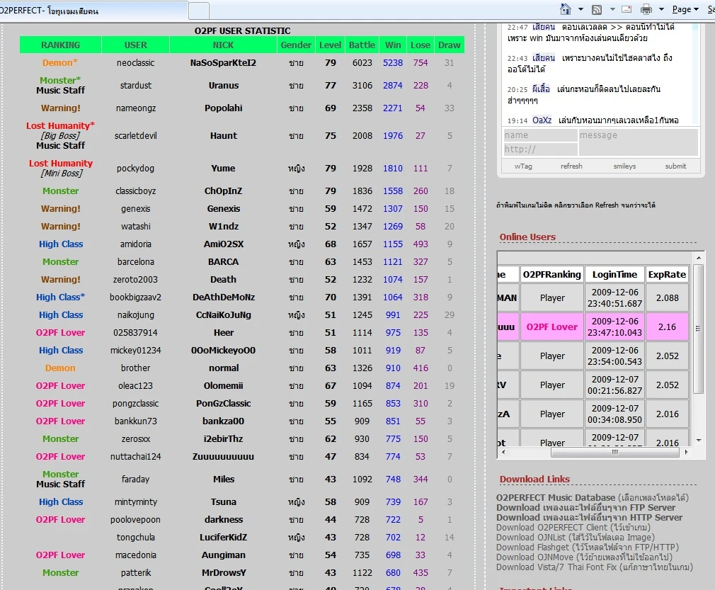This screenshot has width=715, height=590.
Task: Click the Lose column header
Action: tap(420, 45)
